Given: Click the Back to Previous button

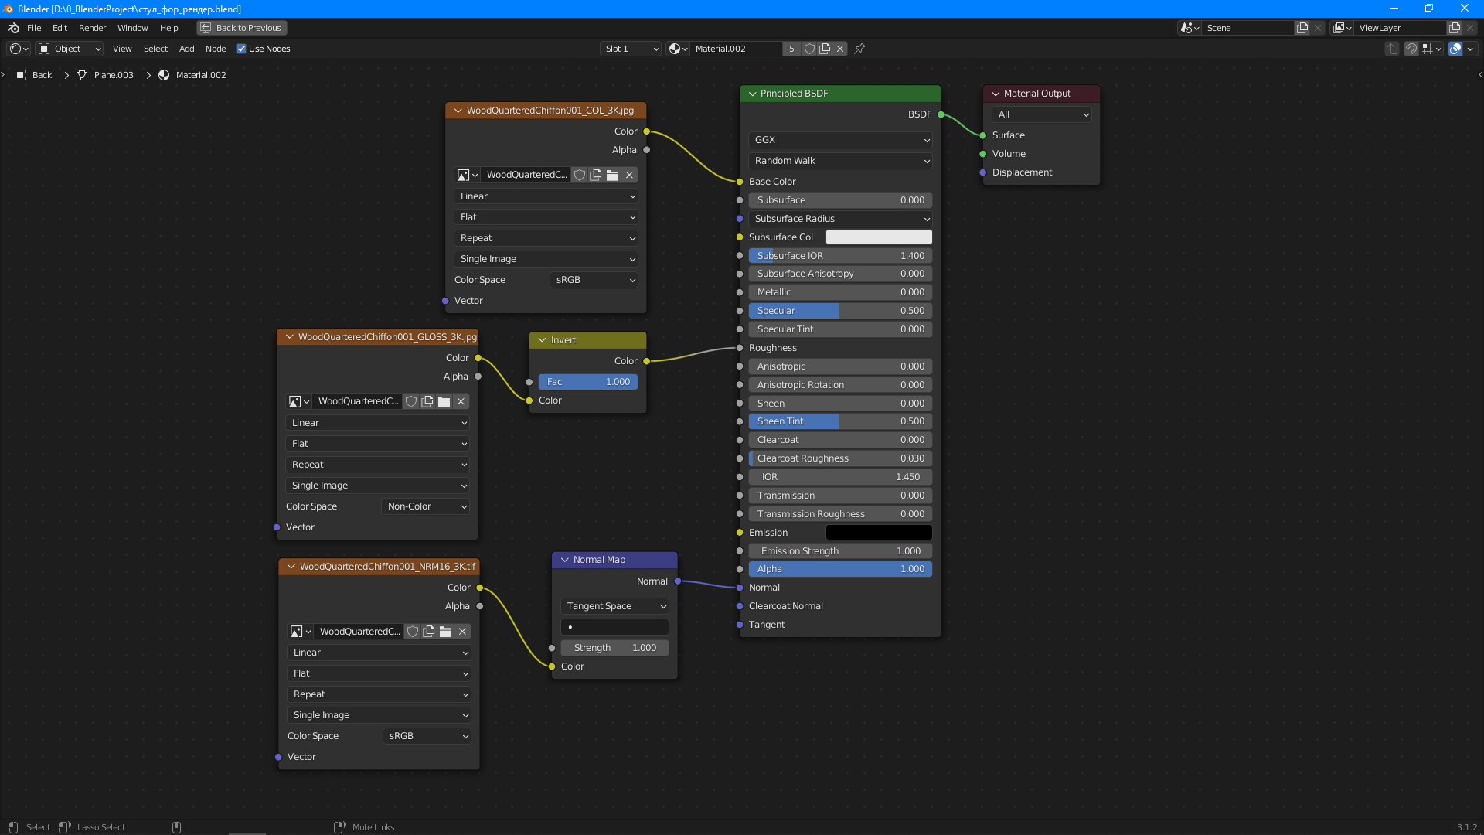Looking at the screenshot, I should coord(241,28).
